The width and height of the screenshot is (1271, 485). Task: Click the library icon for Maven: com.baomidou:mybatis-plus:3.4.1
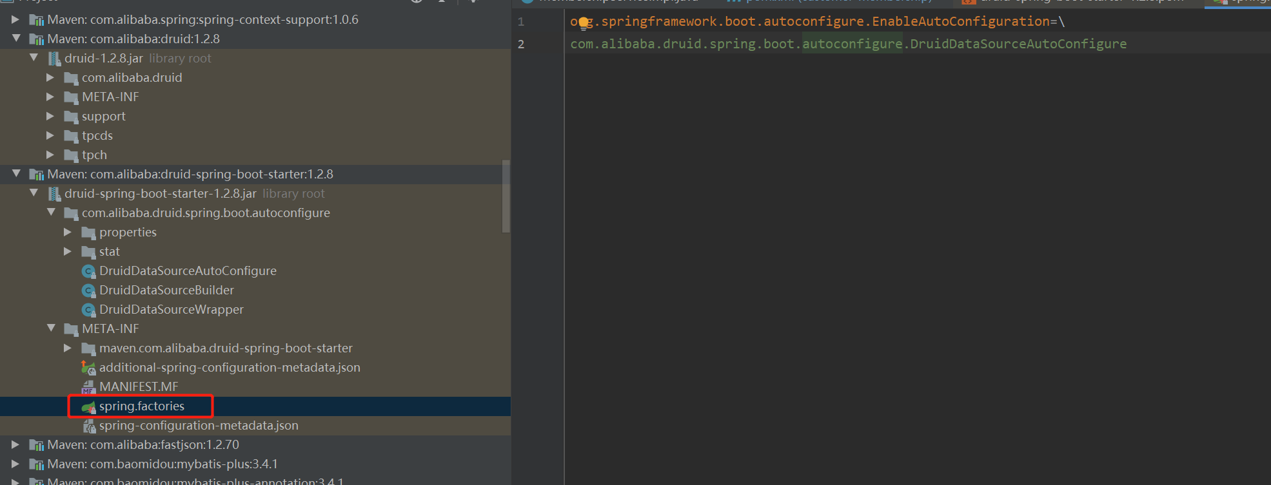[37, 464]
